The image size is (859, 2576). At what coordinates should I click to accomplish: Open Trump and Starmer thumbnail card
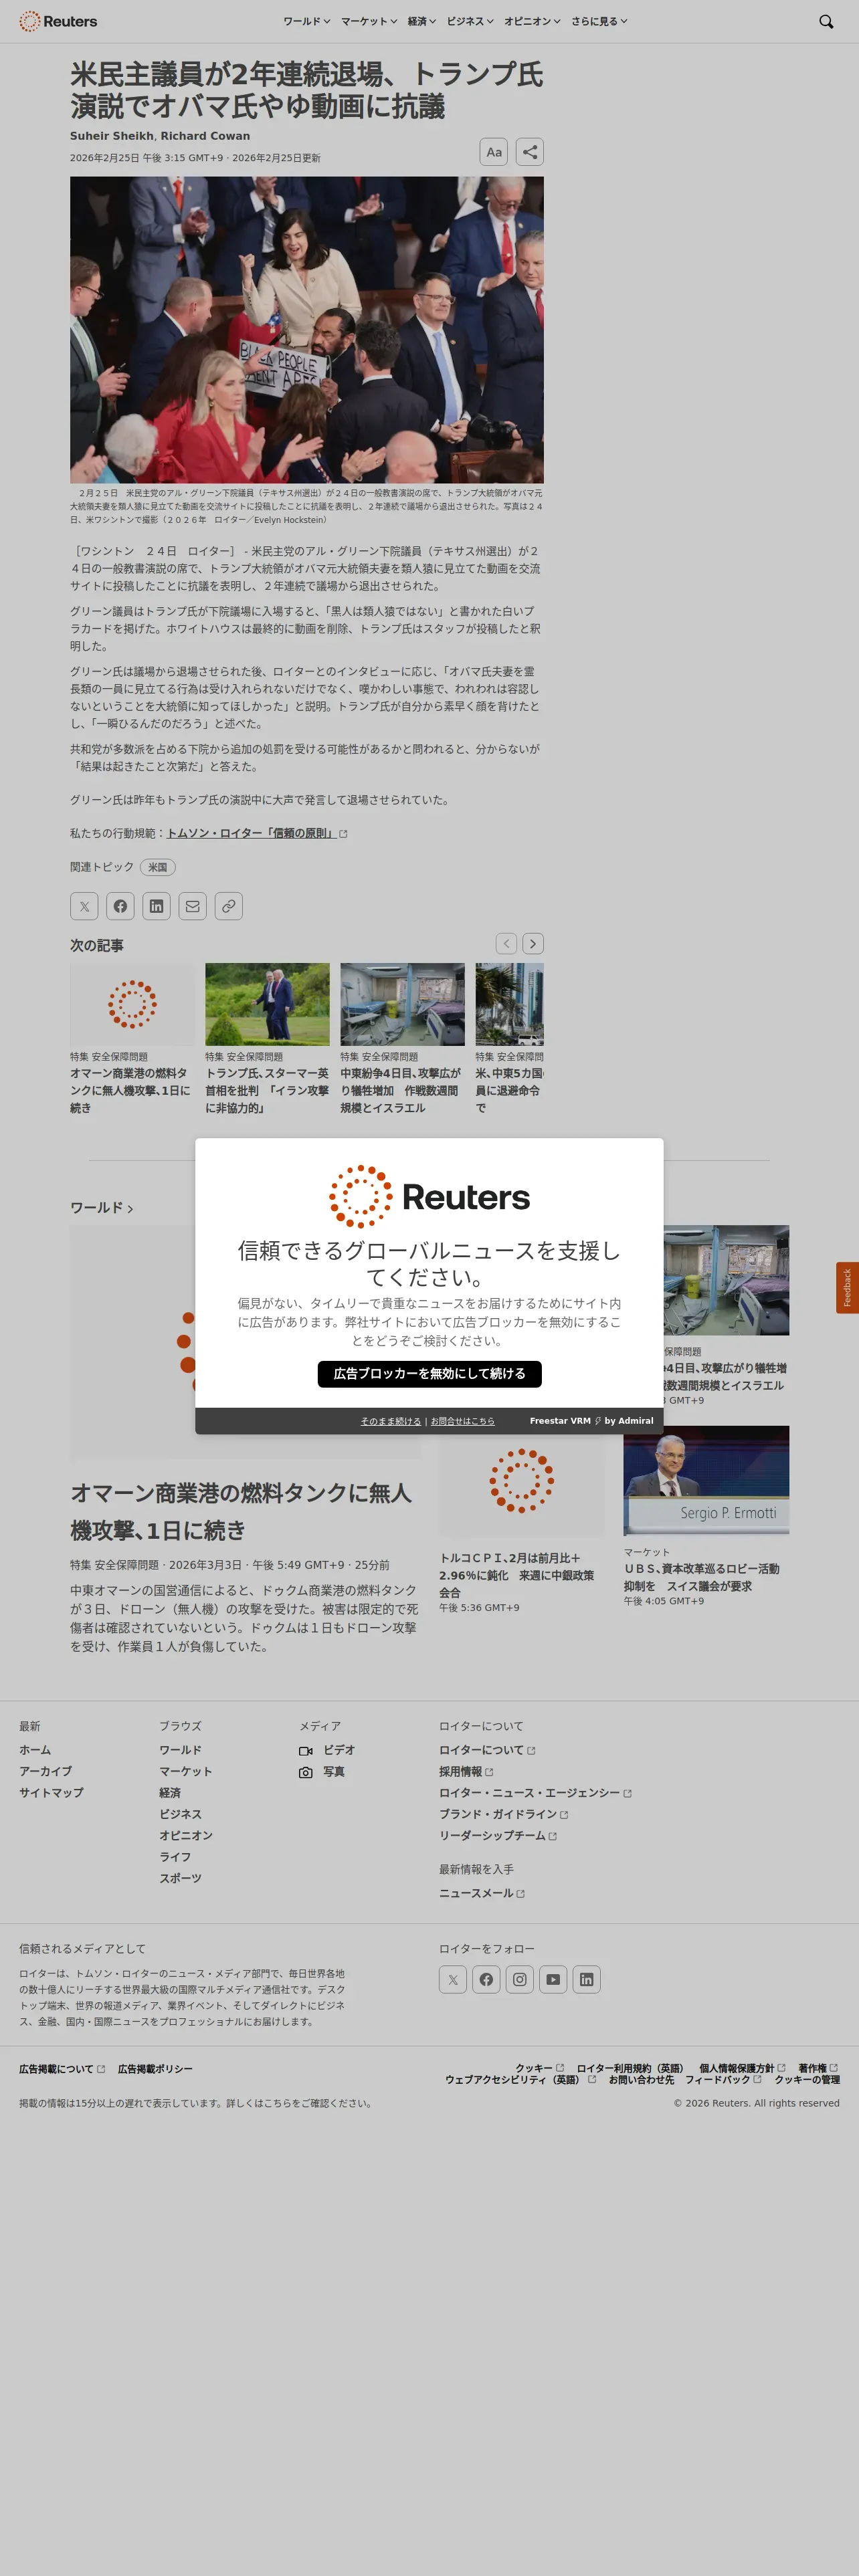267,1004
